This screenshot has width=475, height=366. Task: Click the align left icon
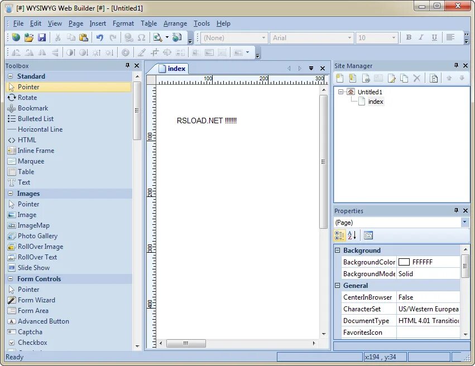[450, 37]
